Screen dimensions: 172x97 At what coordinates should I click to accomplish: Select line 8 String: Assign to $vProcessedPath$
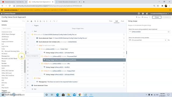click(x=84, y=60)
